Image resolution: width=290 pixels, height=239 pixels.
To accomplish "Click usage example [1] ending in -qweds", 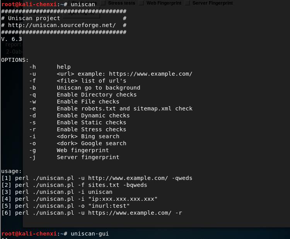I will (97, 178).
